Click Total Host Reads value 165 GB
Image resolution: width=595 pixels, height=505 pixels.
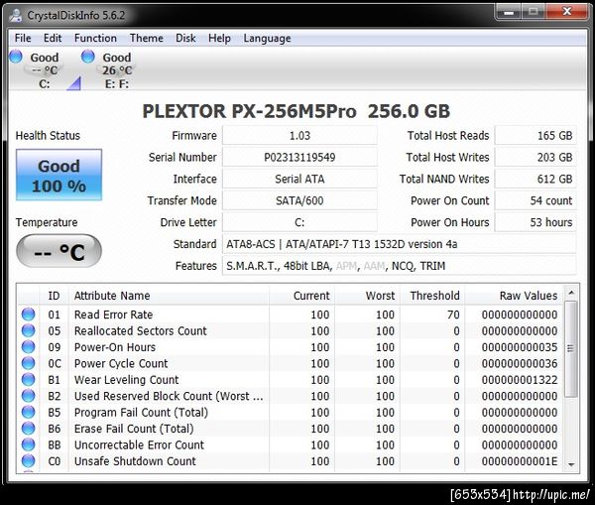pos(535,136)
